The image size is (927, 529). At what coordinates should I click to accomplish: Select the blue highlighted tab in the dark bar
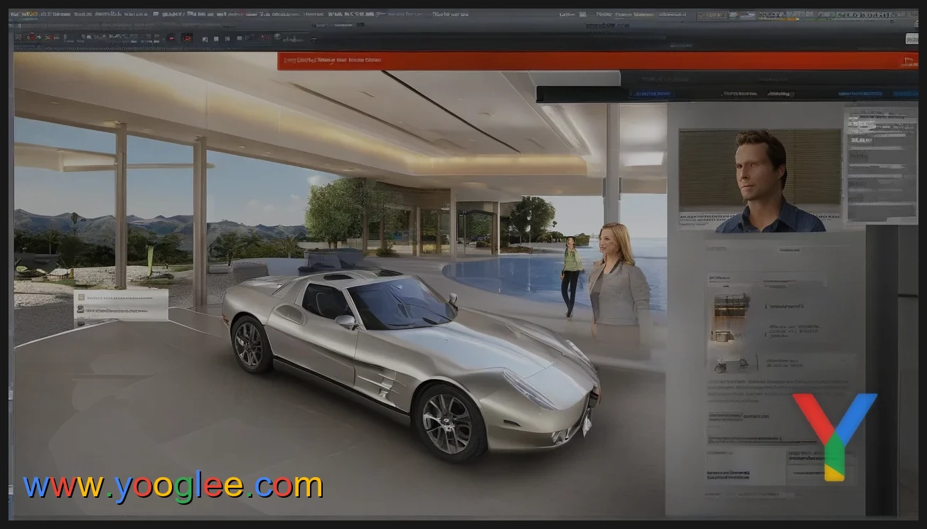(x=653, y=93)
